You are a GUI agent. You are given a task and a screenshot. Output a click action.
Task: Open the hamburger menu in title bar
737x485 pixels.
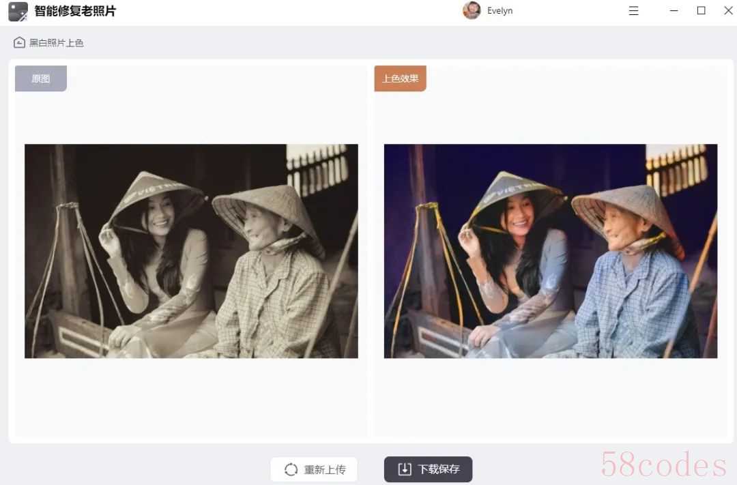634,11
